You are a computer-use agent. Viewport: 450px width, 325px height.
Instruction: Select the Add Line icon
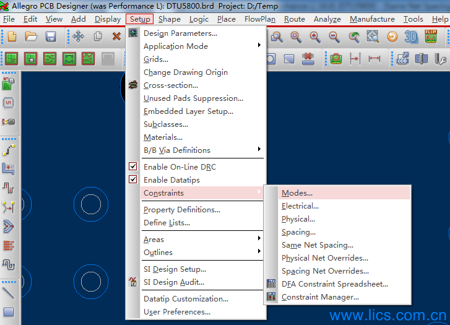pyautogui.click(x=8, y=293)
